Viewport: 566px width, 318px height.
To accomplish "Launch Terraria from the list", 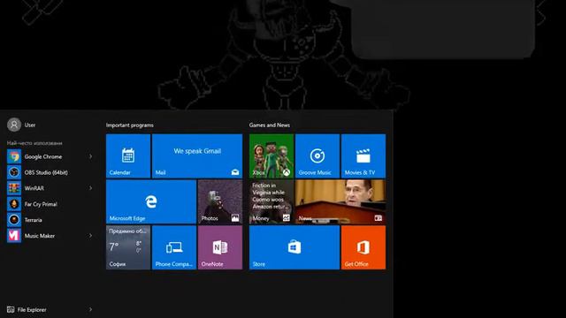I will [50, 220].
